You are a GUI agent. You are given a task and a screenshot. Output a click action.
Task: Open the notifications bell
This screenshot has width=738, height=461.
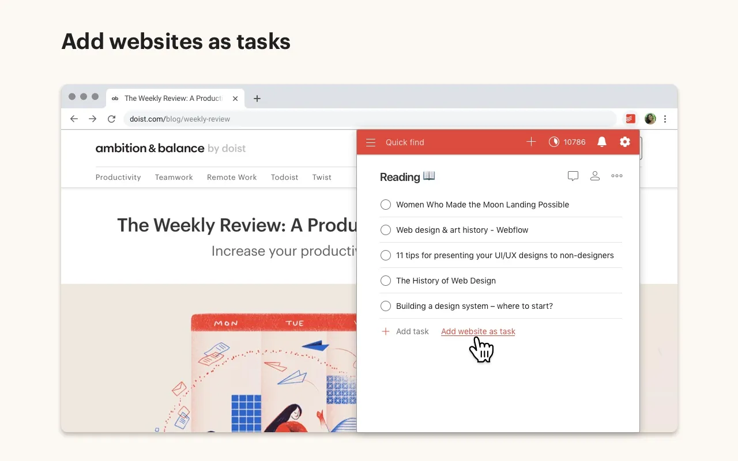point(602,142)
